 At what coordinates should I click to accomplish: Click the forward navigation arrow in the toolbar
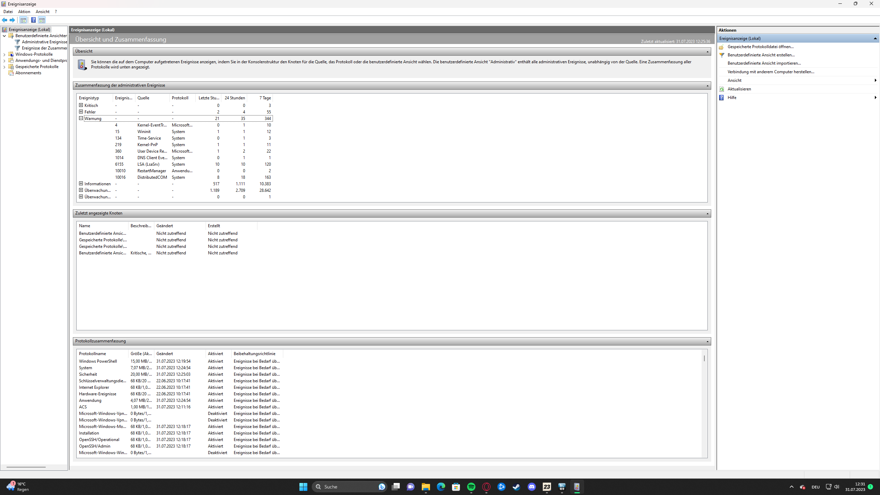click(12, 20)
